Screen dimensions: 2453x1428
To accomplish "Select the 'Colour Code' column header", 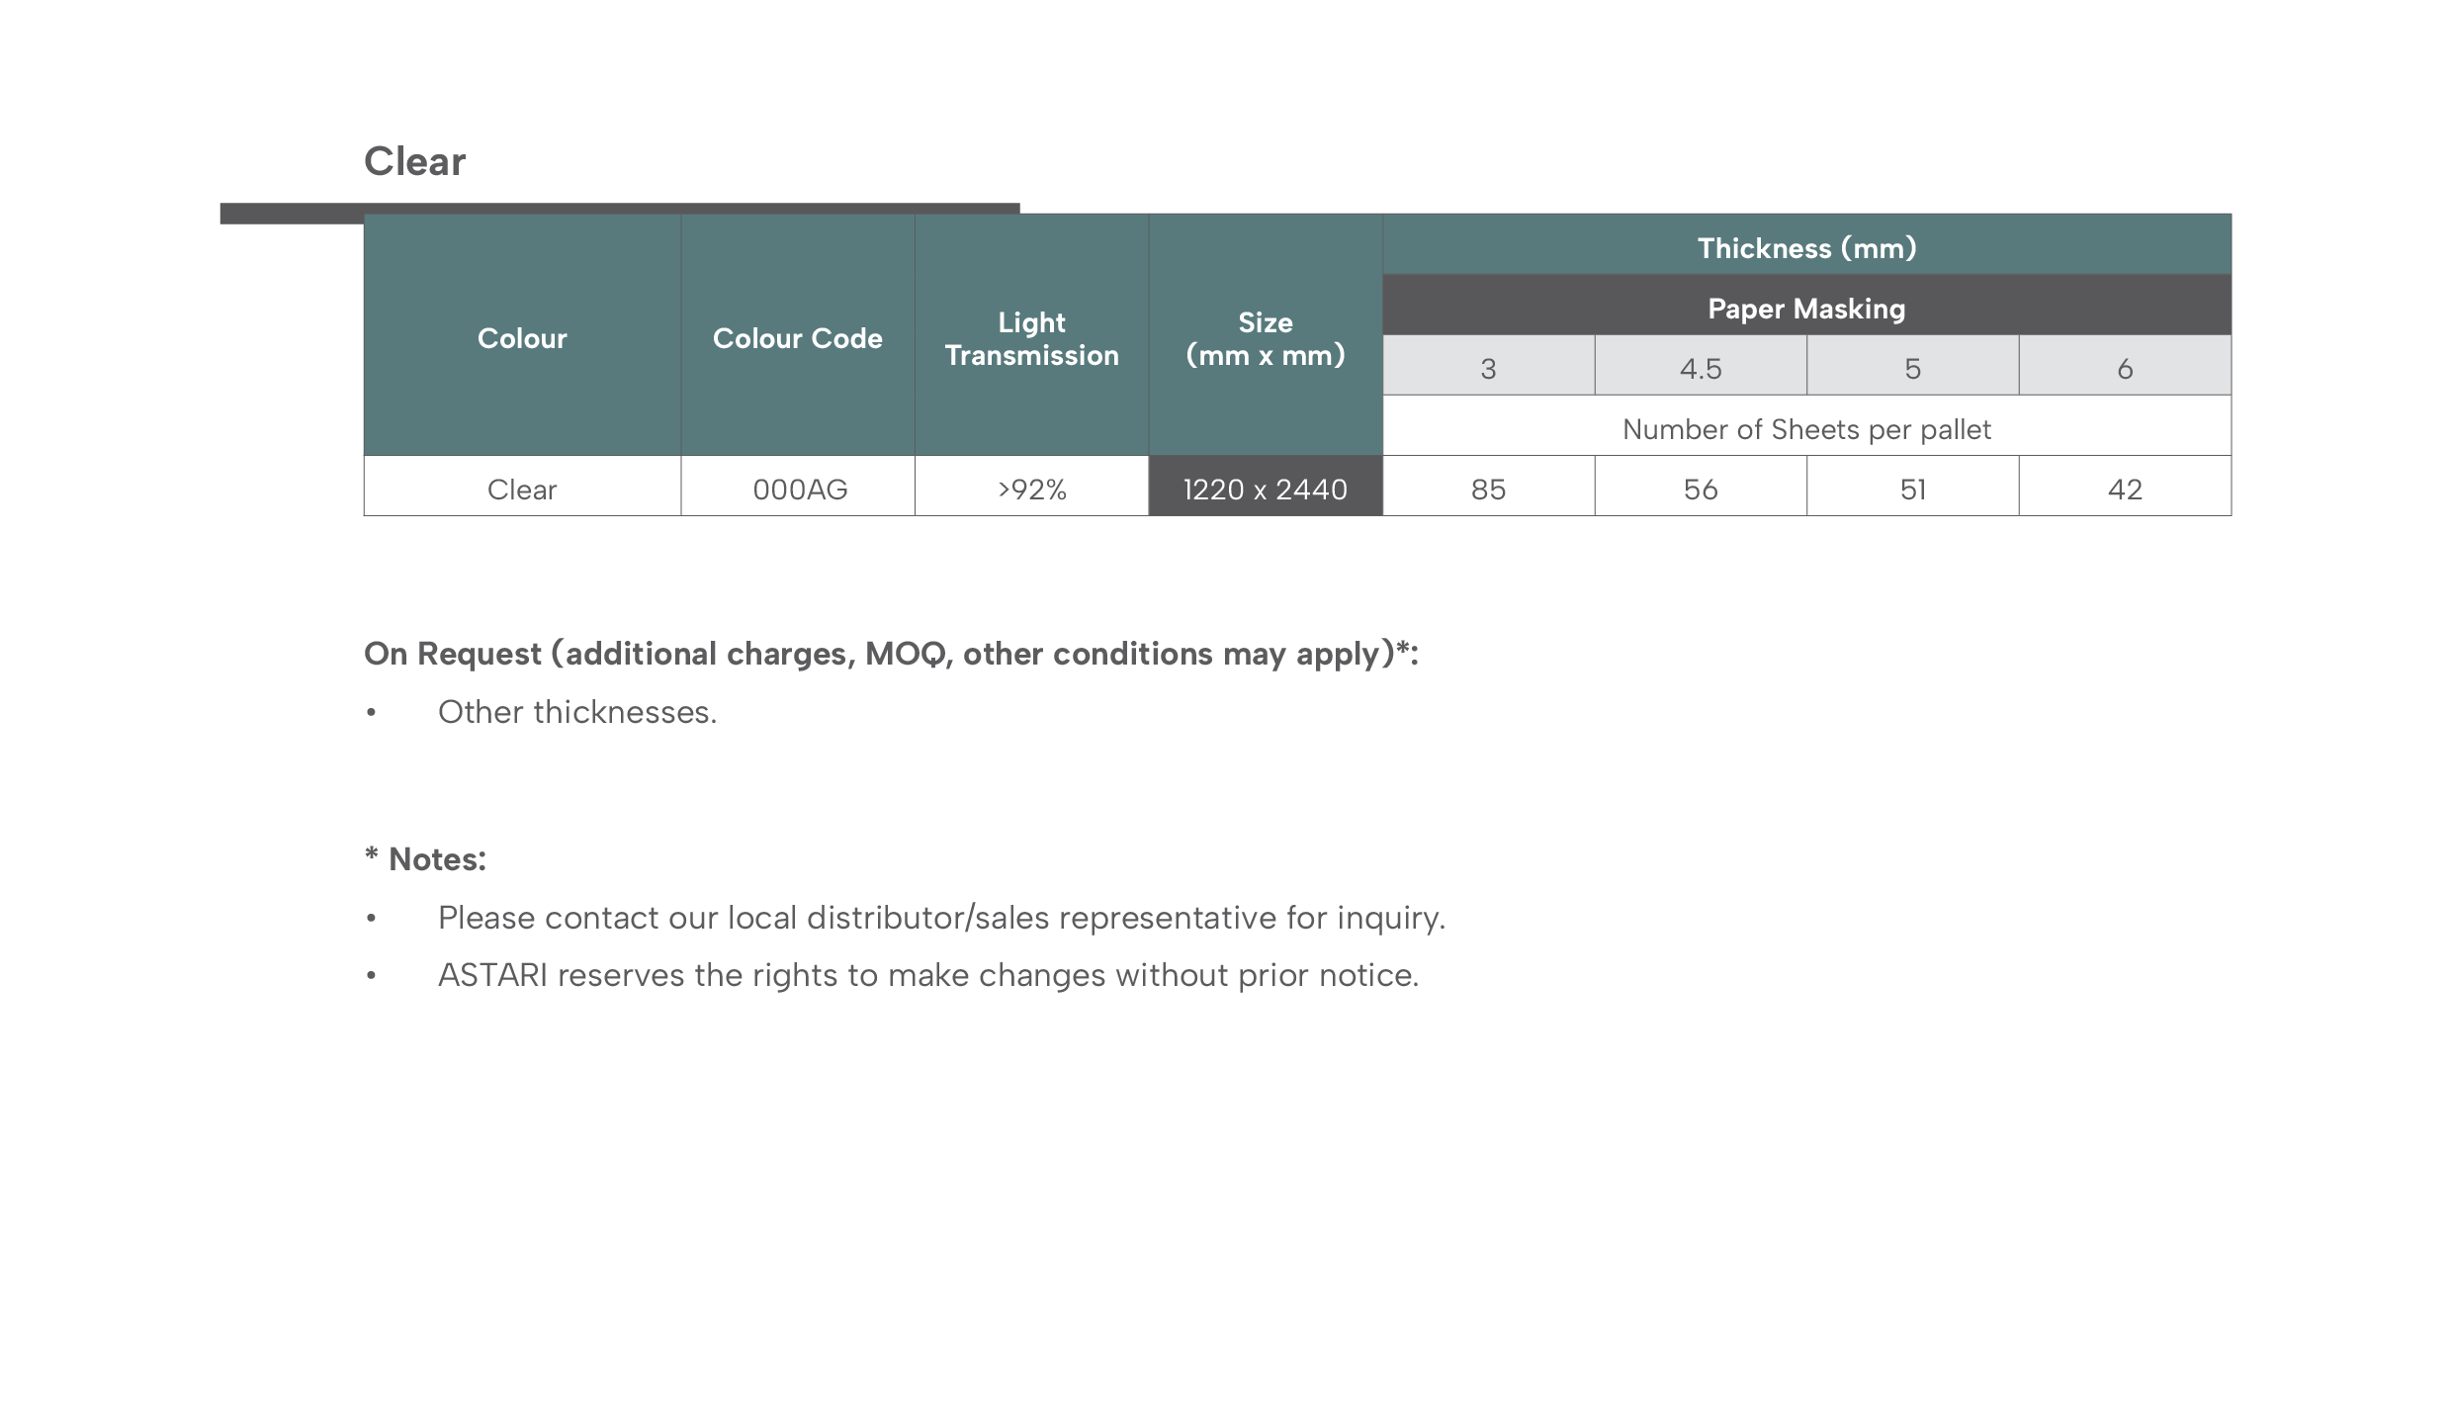I will 798,335.
